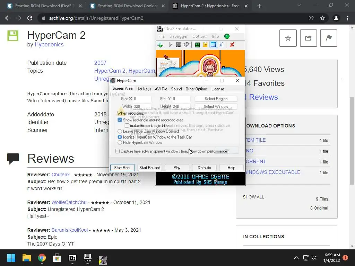The height and width of the screenshot is (266, 355).
Task: Click the archive.org flag item button
Action: point(329,38)
